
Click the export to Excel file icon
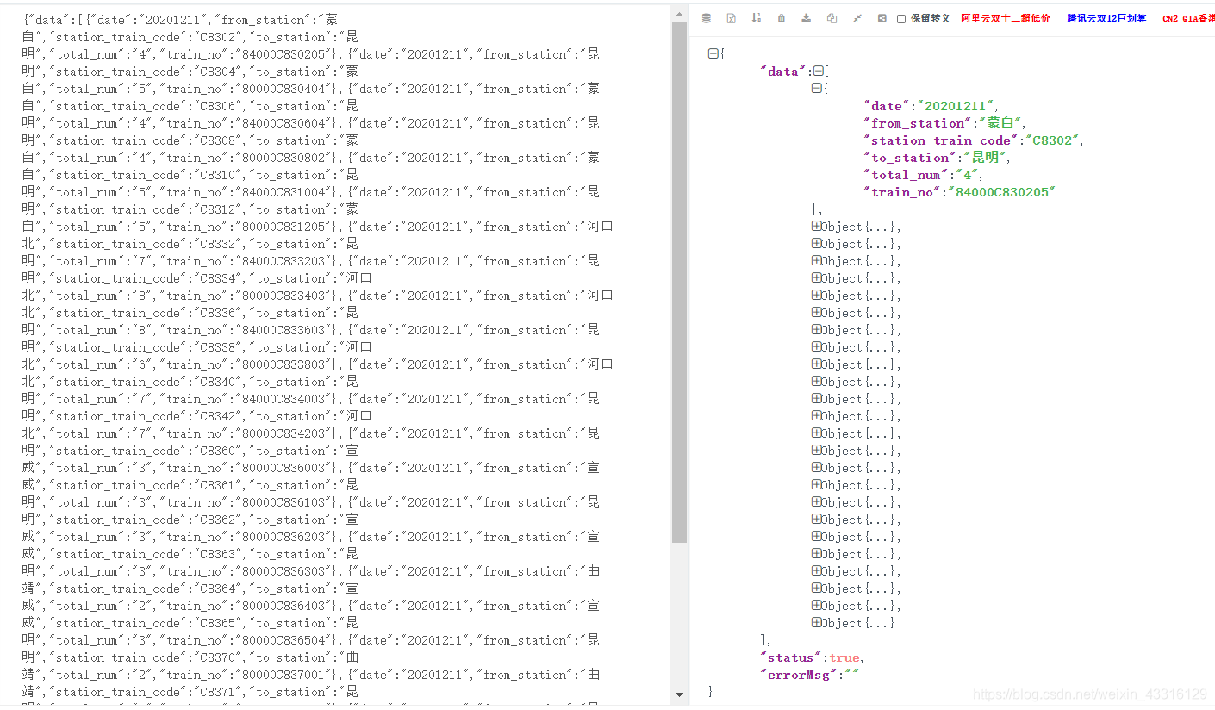pyautogui.click(x=732, y=18)
